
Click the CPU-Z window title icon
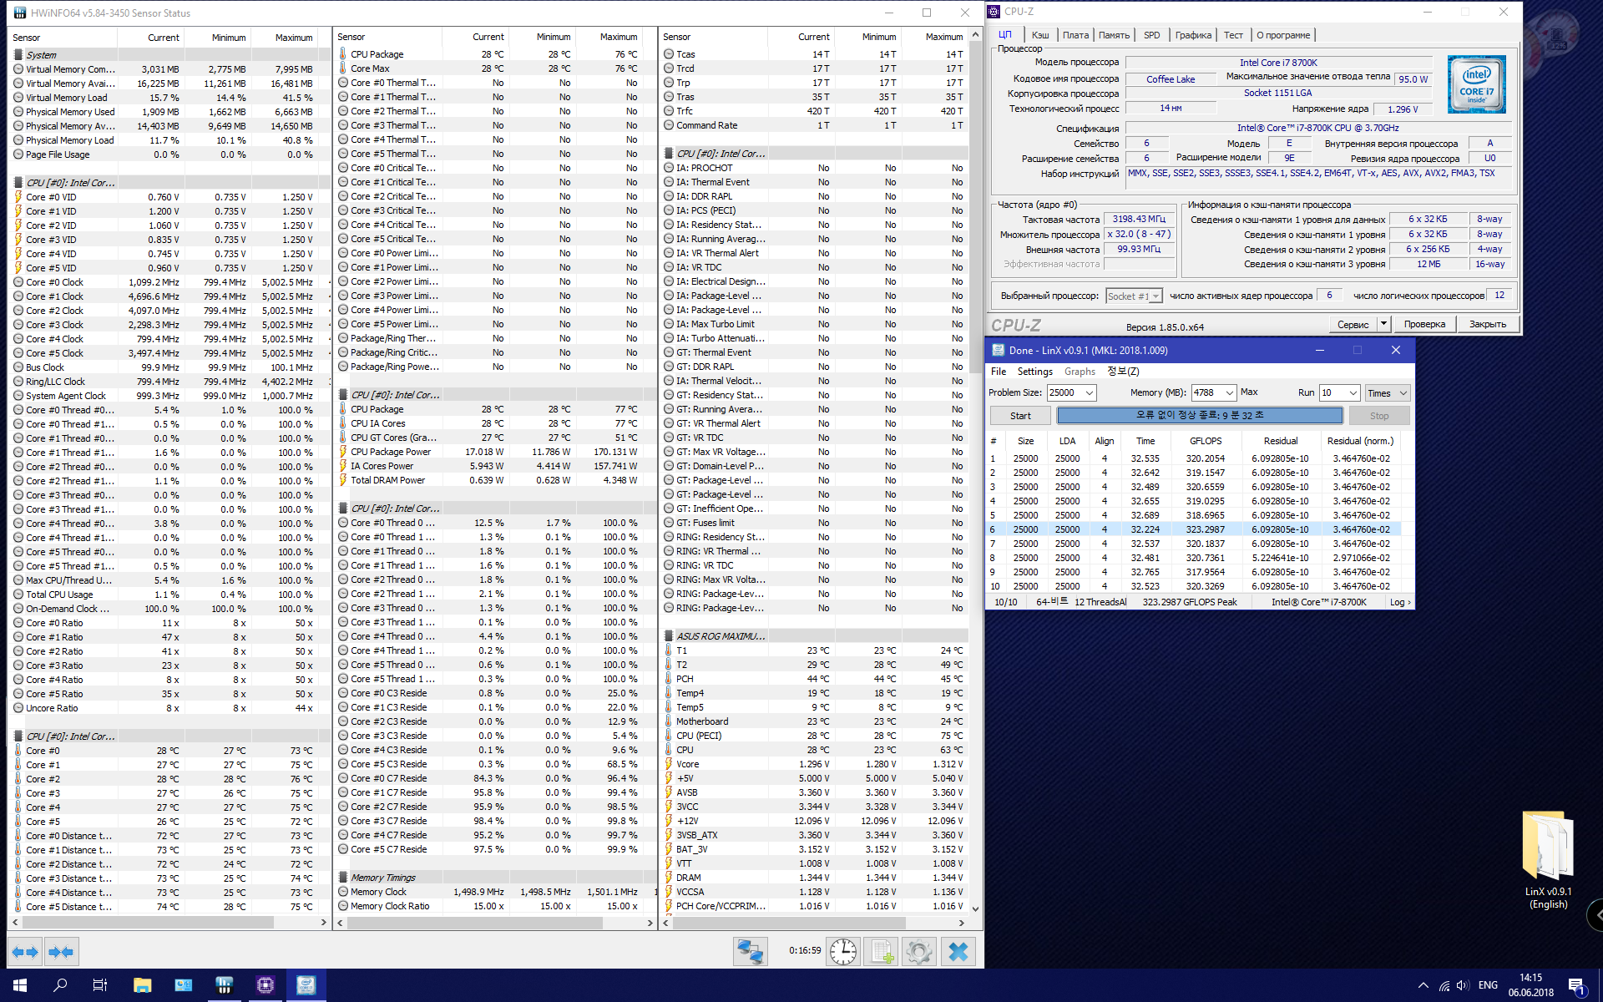[x=994, y=12]
